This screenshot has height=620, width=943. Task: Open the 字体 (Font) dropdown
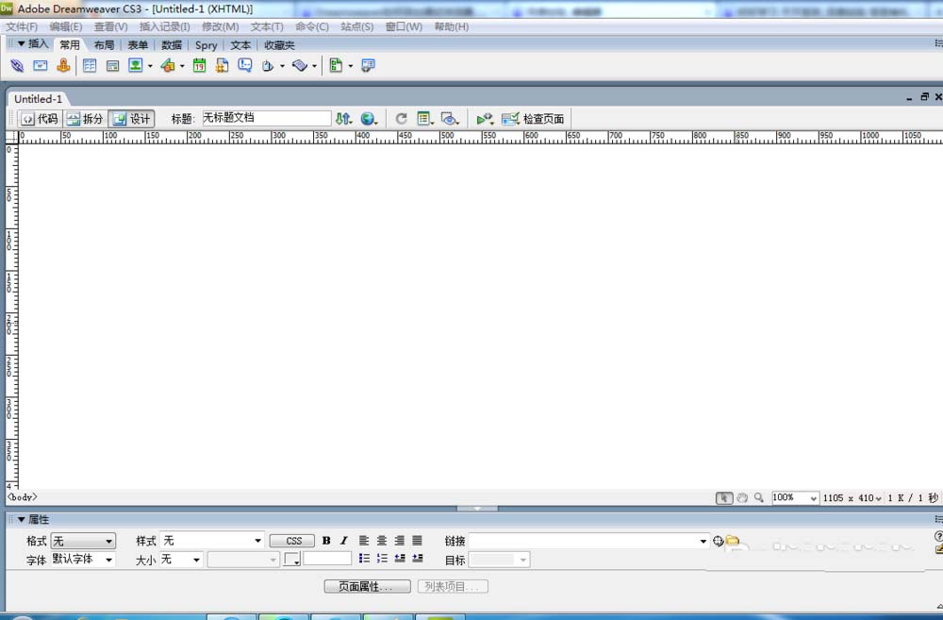[x=83, y=560]
